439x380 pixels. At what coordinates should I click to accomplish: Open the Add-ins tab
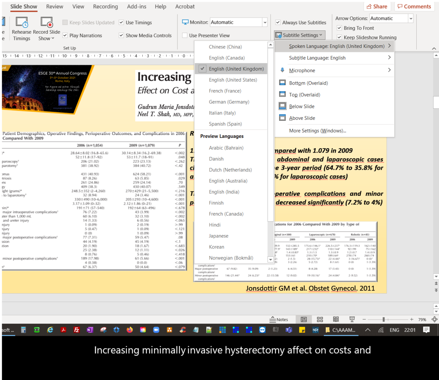(137, 7)
